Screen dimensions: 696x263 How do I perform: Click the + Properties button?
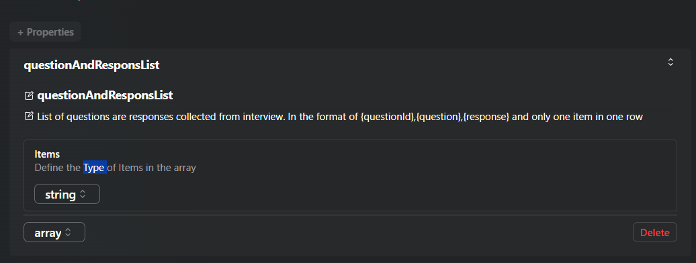(x=45, y=32)
